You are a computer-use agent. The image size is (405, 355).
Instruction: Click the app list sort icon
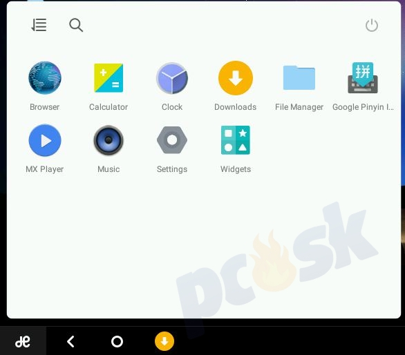pyautogui.click(x=39, y=25)
